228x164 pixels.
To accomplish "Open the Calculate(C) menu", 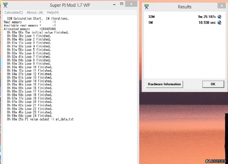I will (x=14, y=12).
